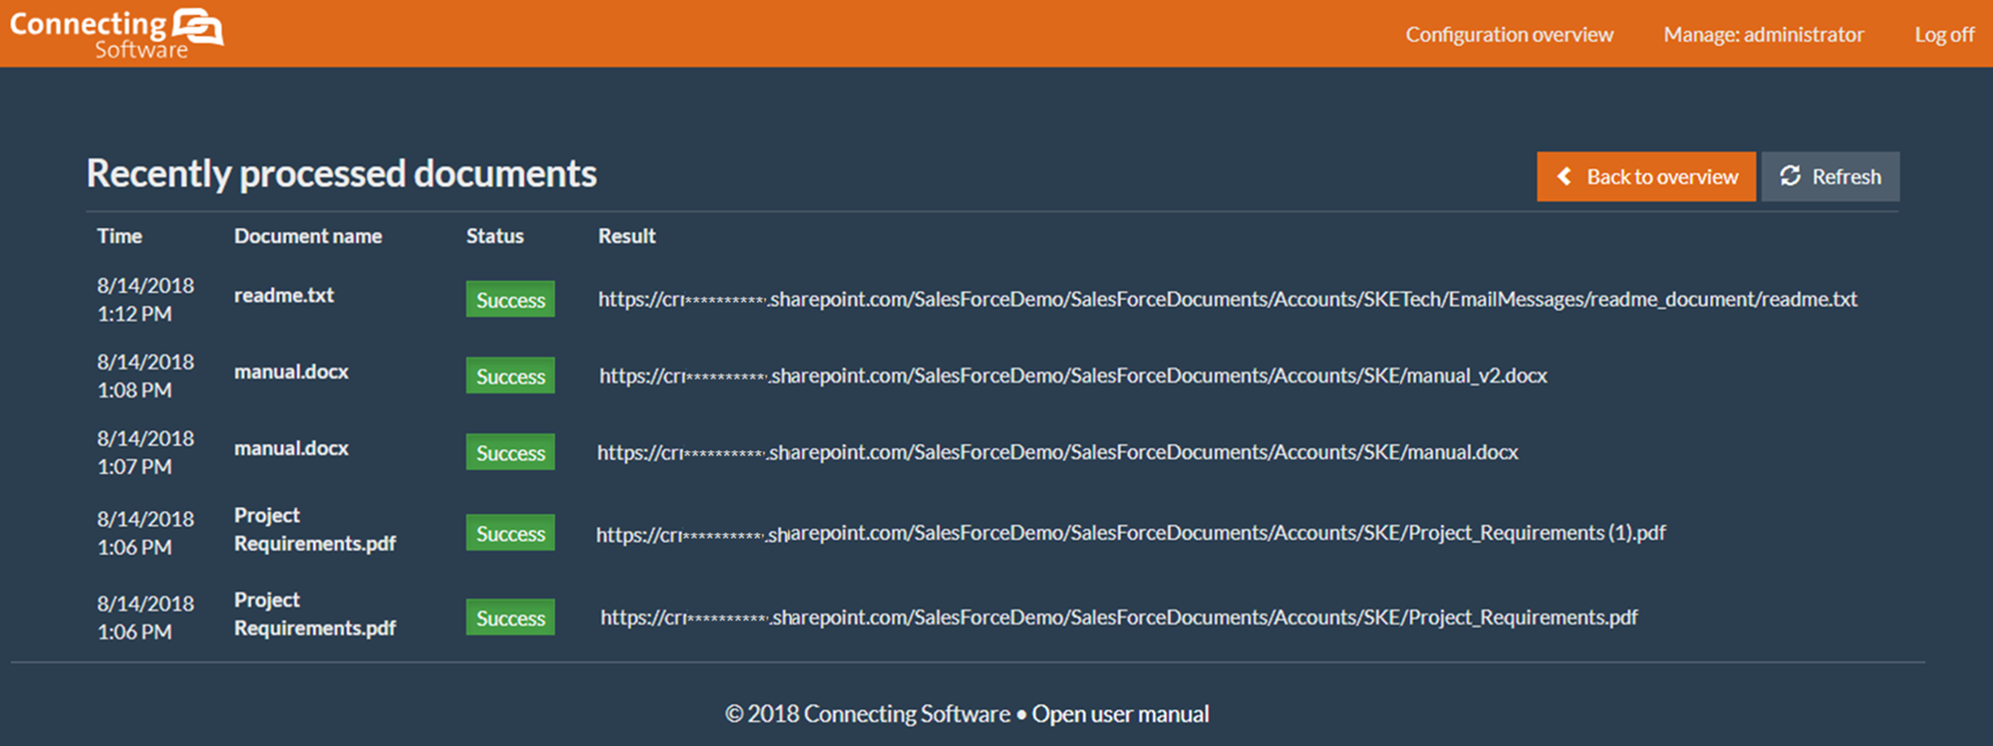Click the Status column header
The width and height of the screenshot is (1993, 746).
point(494,236)
